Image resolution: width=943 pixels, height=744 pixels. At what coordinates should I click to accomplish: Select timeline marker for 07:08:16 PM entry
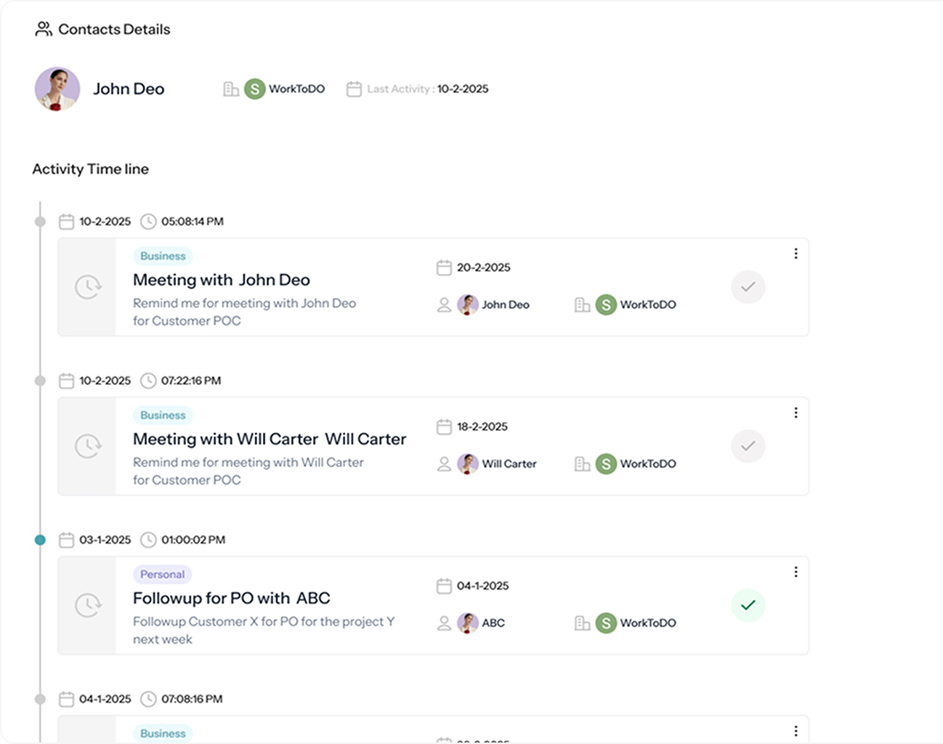(x=40, y=699)
